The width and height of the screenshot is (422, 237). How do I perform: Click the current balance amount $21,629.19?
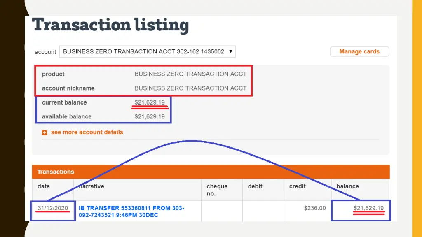150,102
